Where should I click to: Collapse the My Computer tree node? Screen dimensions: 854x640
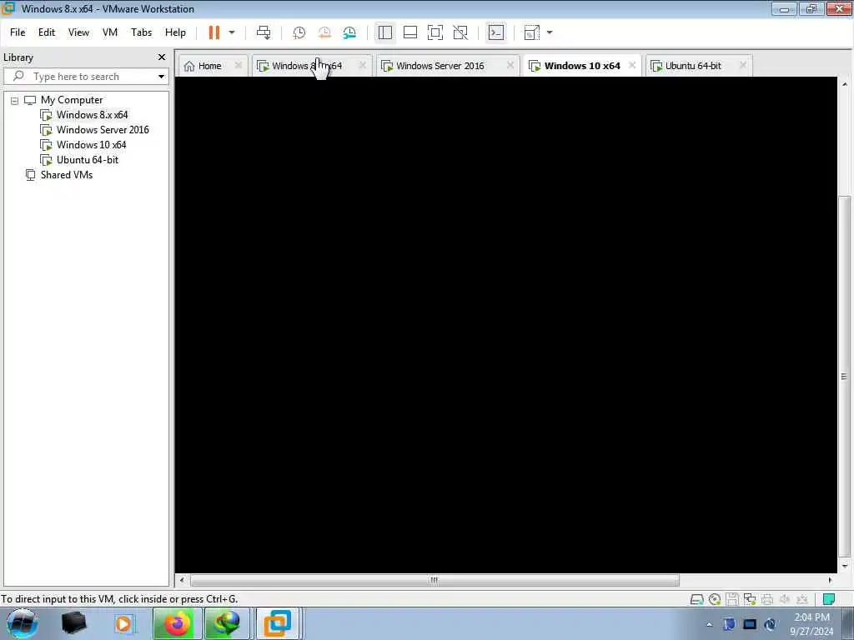[x=15, y=101]
